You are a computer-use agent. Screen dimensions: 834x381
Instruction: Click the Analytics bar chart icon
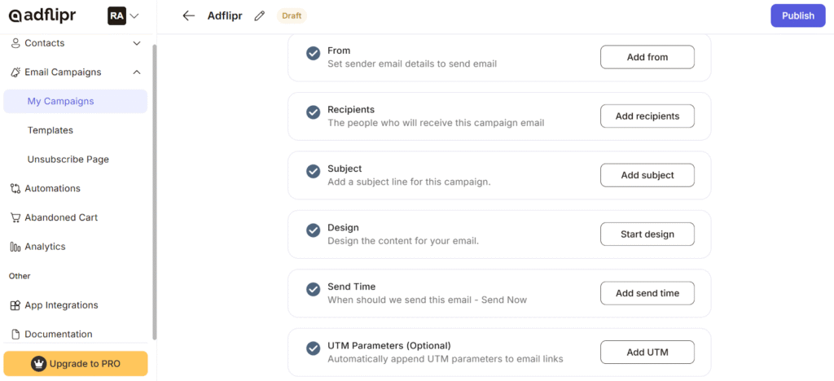(x=15, y=247)
